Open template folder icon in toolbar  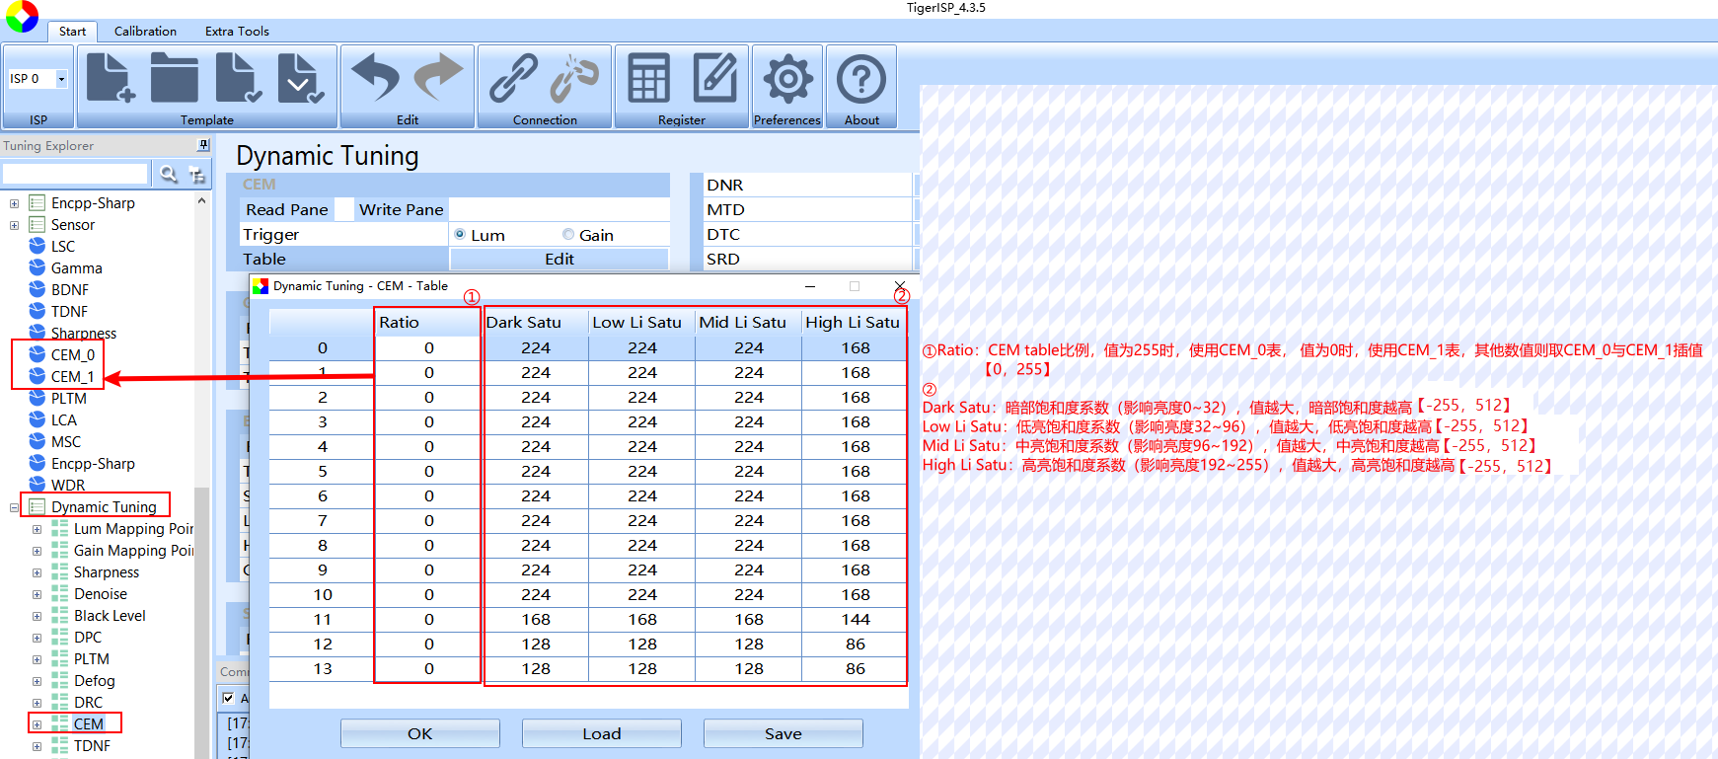pos(175,78)
